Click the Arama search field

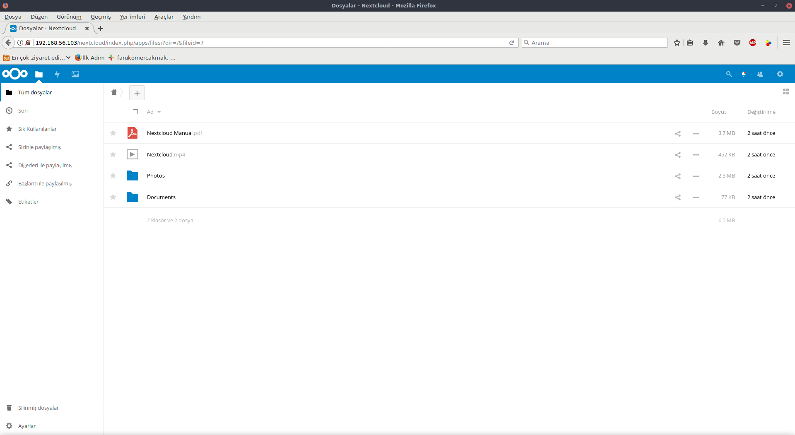(596, 43)
